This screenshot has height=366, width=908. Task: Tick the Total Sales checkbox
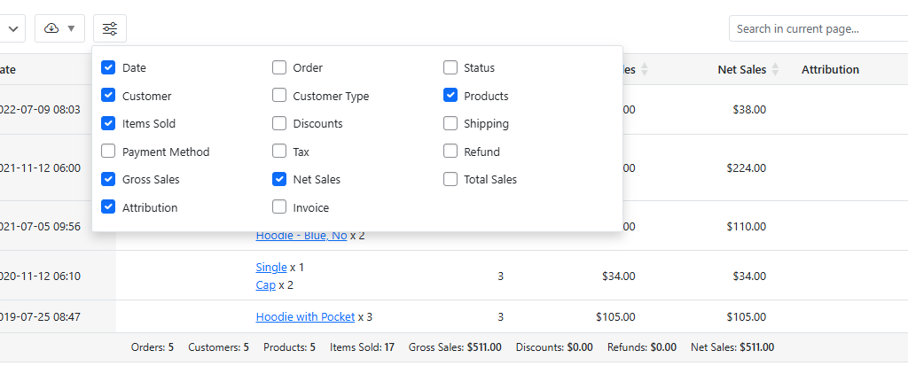click(x=450, y=179)
